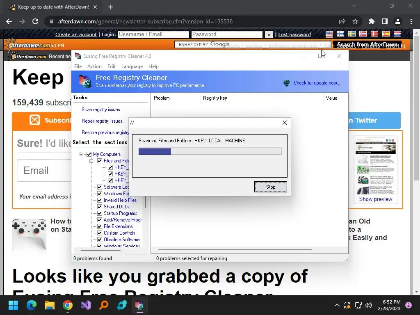Open Visual Studio from taskbar
The width and height of the screenshot is (420, 315).
[x=86, y=305]
